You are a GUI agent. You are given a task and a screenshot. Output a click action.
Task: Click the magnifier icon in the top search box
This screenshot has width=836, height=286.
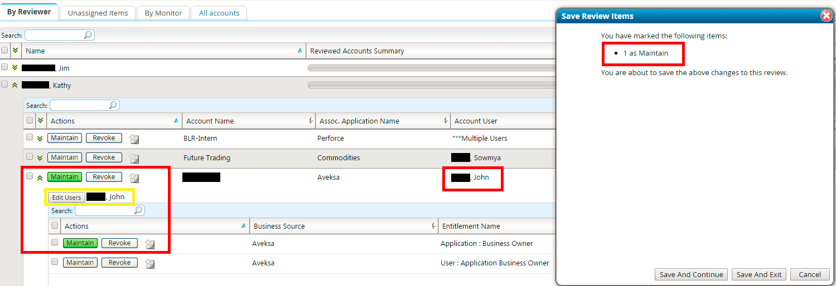(x=88, y=35)
